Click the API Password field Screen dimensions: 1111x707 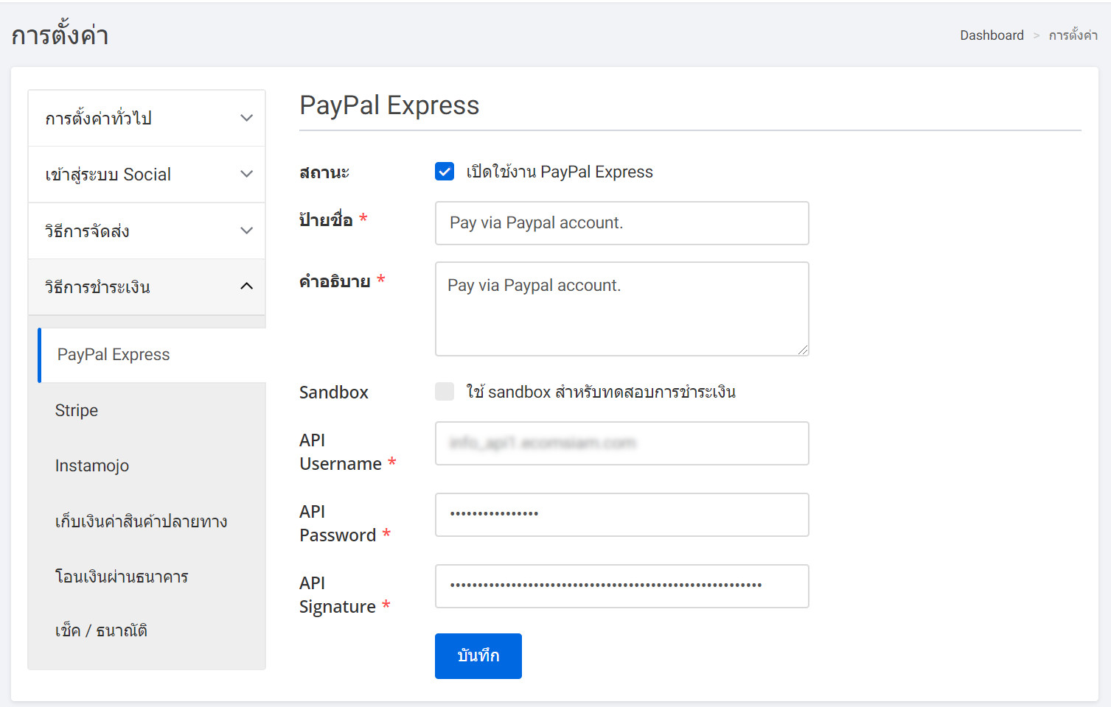click(x=622, y=515)
